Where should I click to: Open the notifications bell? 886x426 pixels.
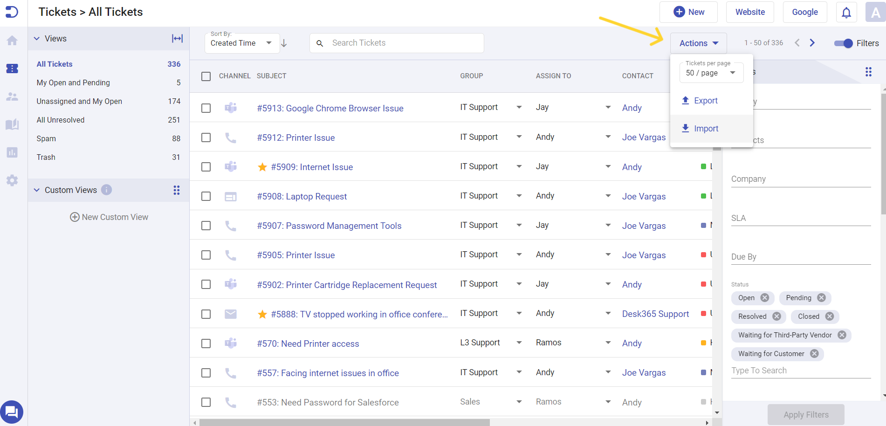846,12
